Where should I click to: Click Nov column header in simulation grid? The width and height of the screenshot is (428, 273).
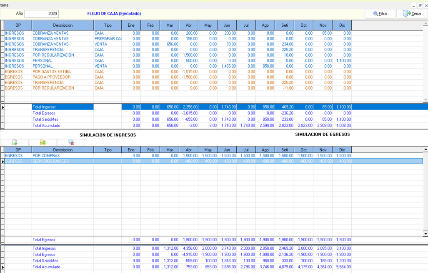point(323,150)
